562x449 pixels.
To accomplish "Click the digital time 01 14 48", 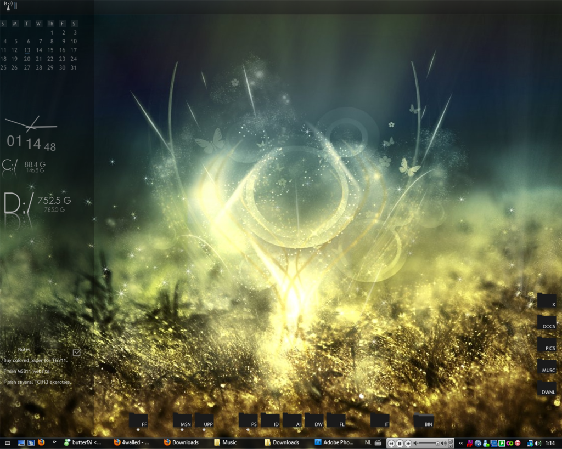I will [31, 143].
